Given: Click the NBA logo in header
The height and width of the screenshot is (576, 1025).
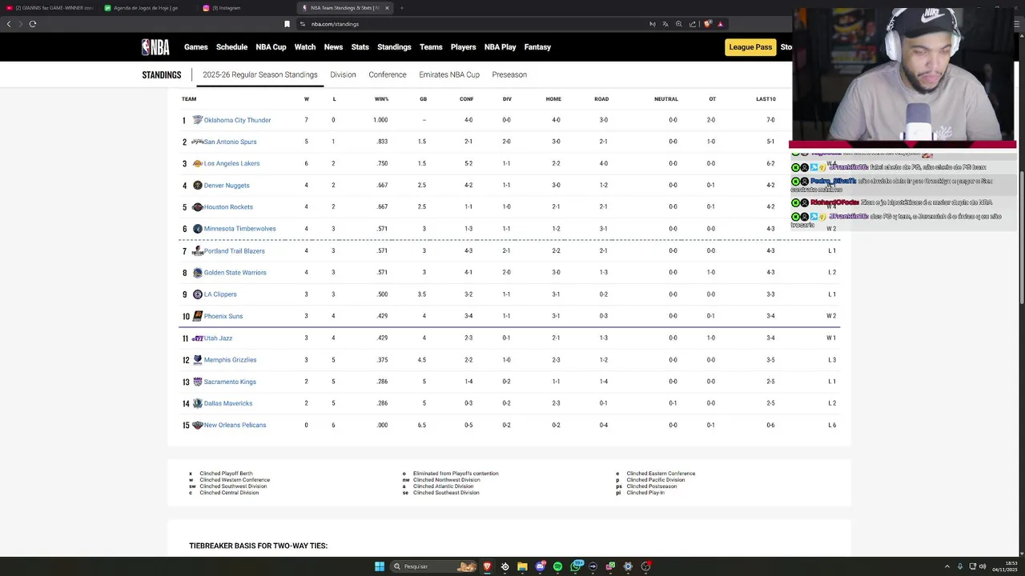Looking at the screenshot, I should click(x=155, y=47).
